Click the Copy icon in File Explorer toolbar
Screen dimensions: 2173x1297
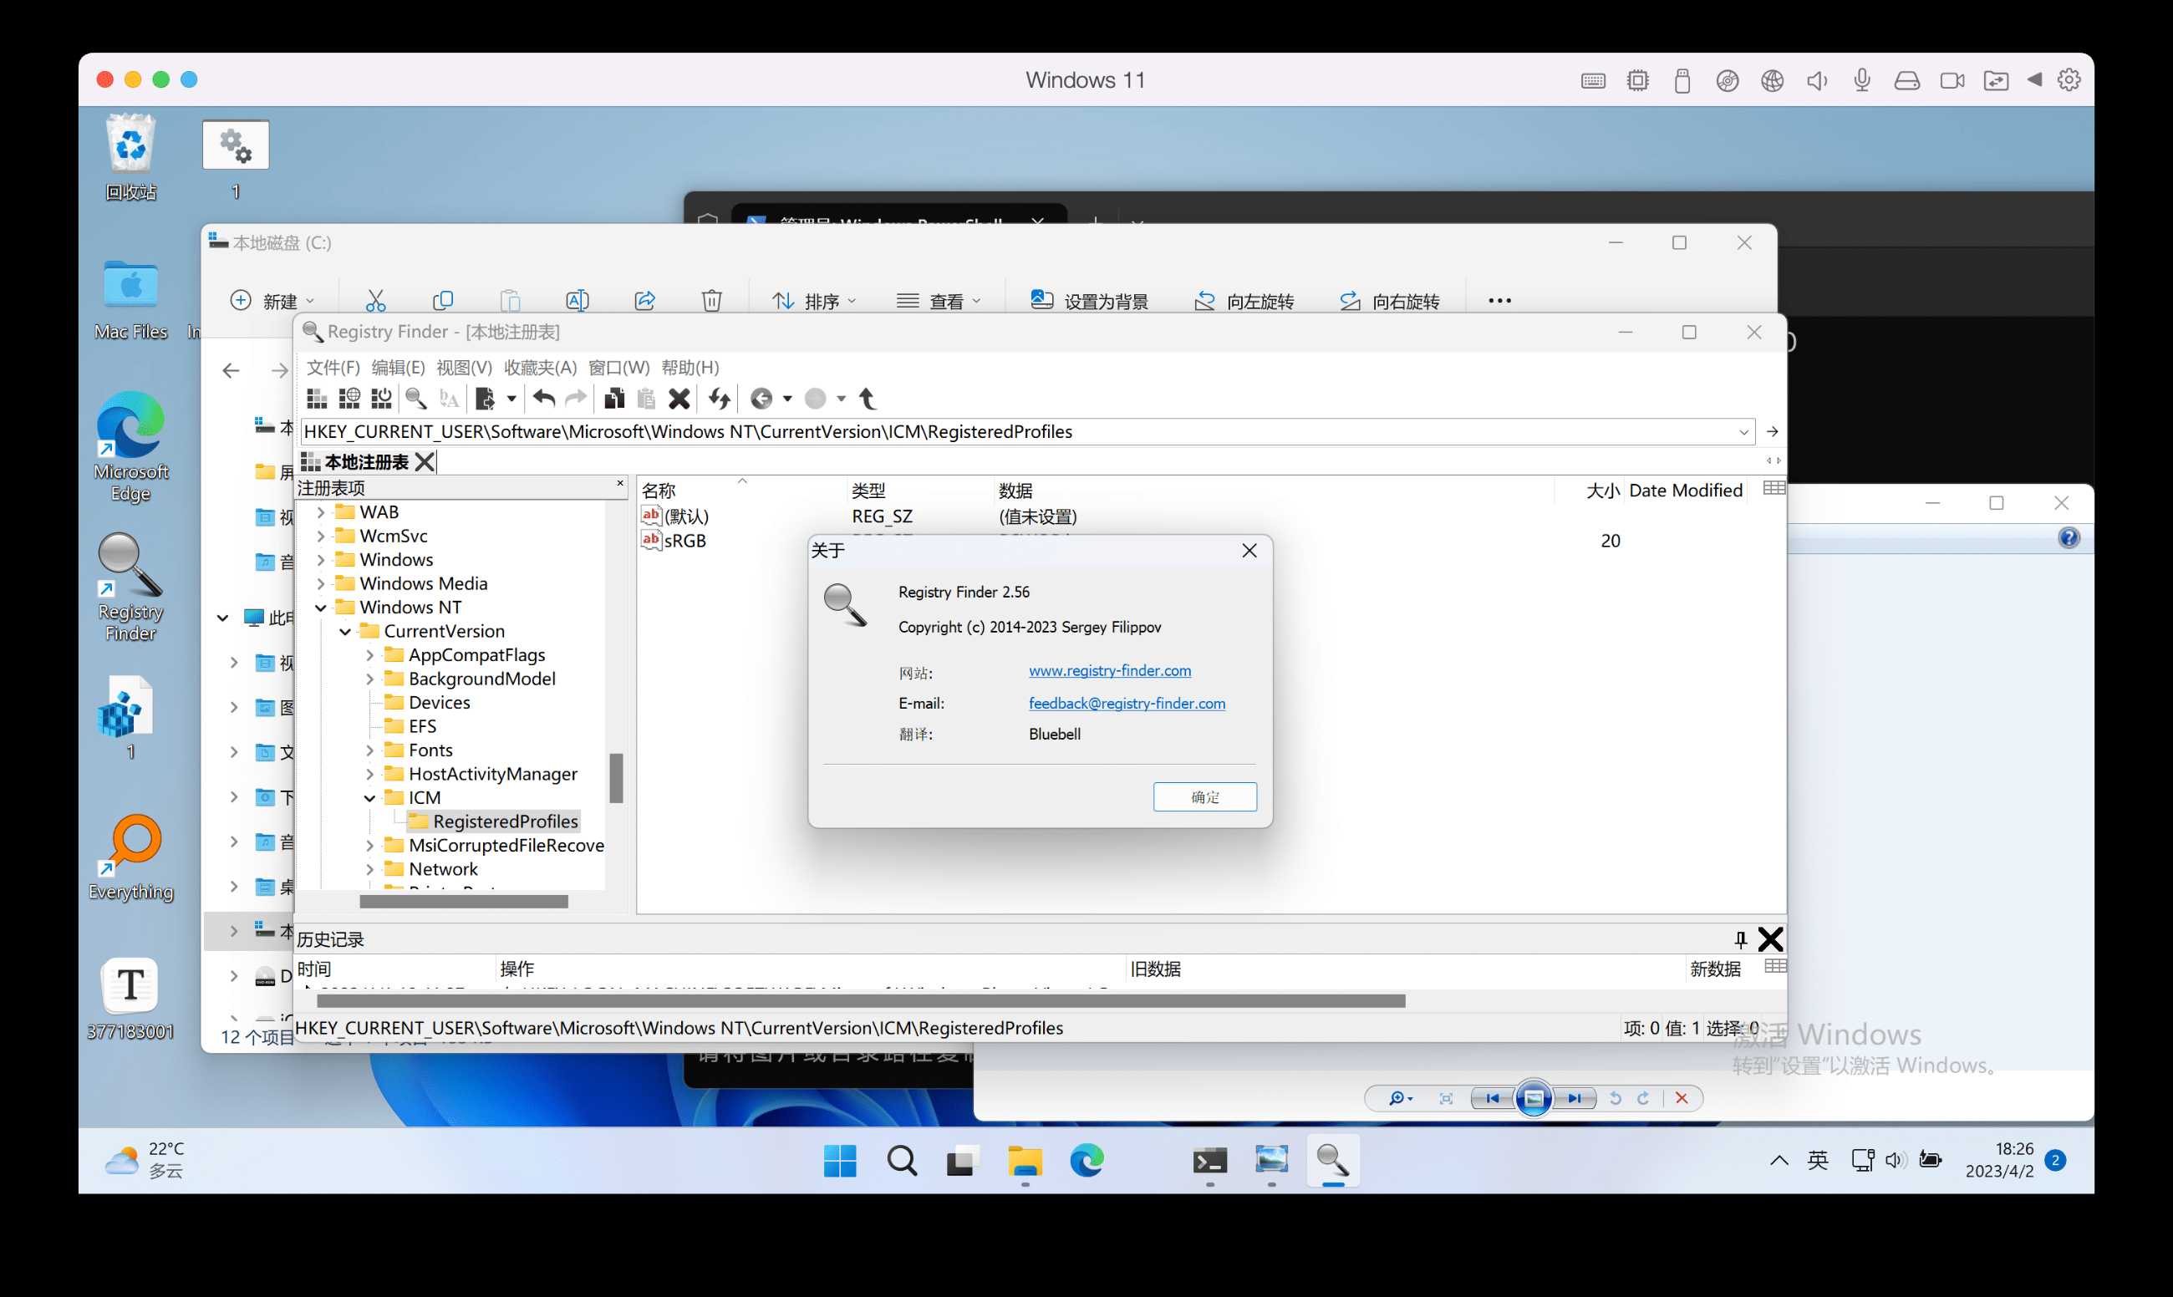coord(443,301)
